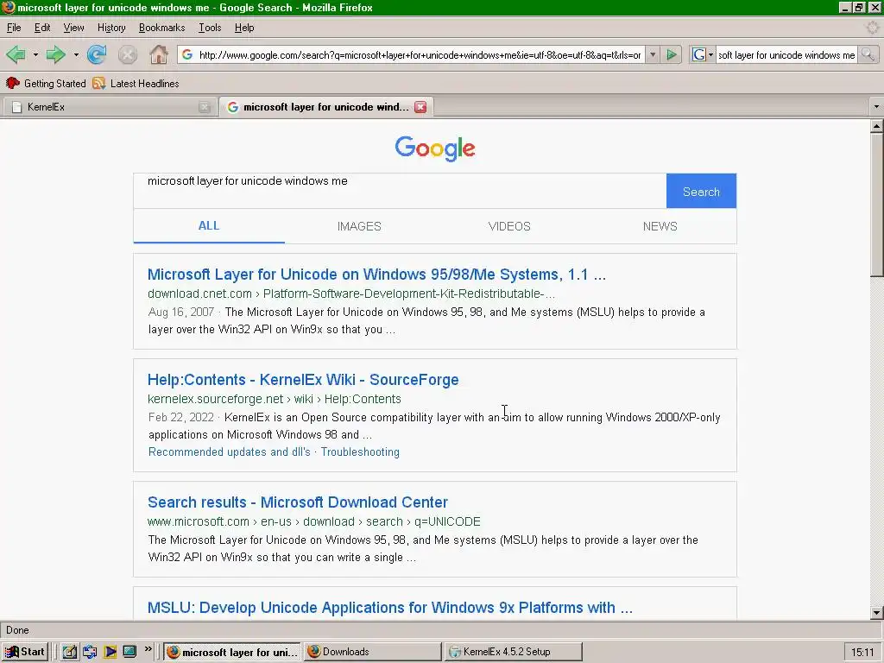Click the blue Search button
This screenshot has height=663, width=884.
pos(701,191)
